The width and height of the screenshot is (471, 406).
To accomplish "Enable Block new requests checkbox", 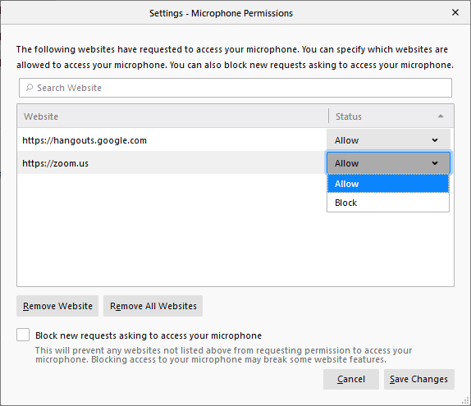I will pos(23,335).
